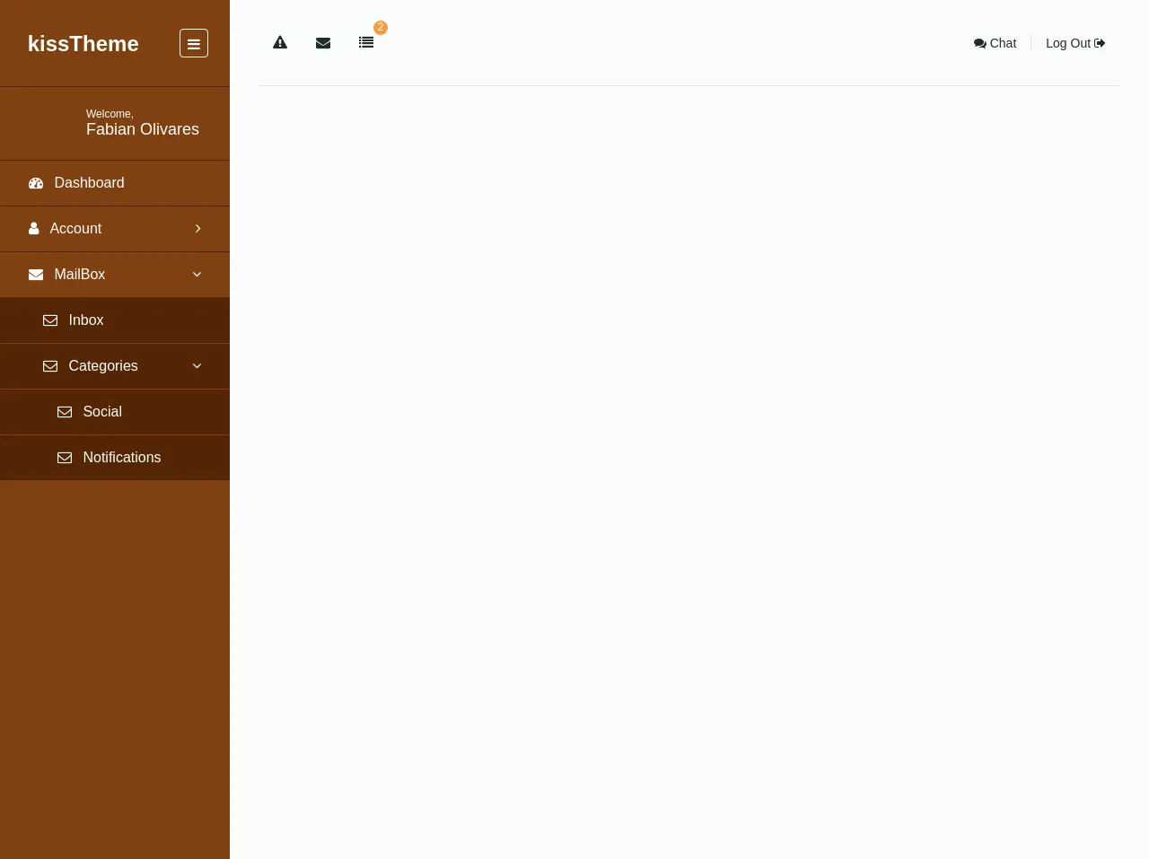The width and height of the screenshot is (1149, 859).
Task: Click the Account user icon in sidebar
Action: click(33, 229)
